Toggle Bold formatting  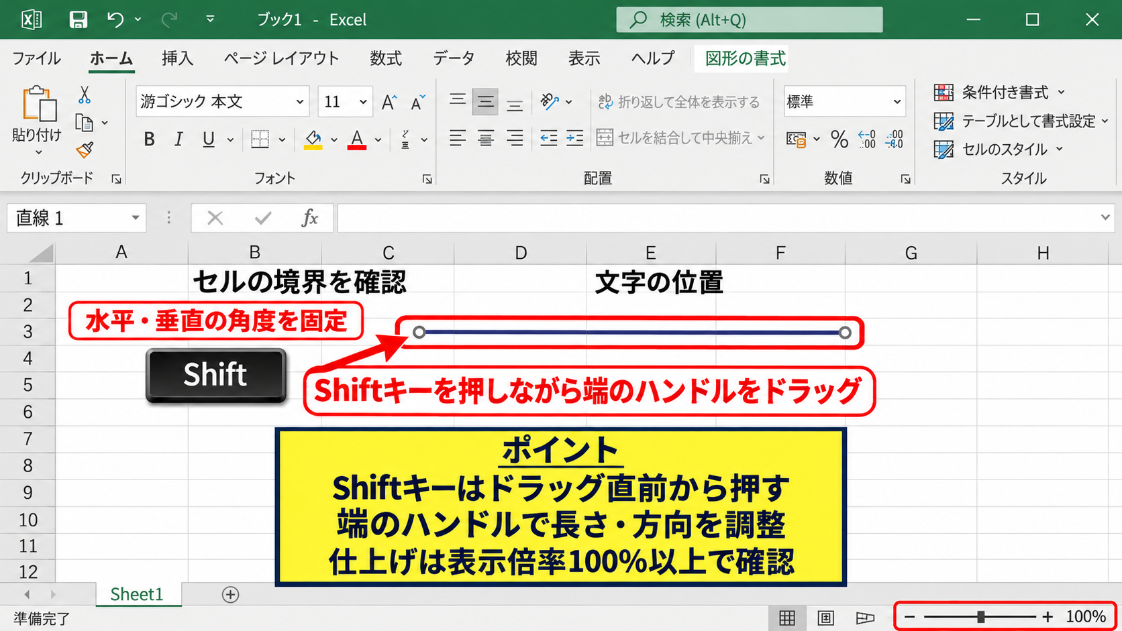149,139
